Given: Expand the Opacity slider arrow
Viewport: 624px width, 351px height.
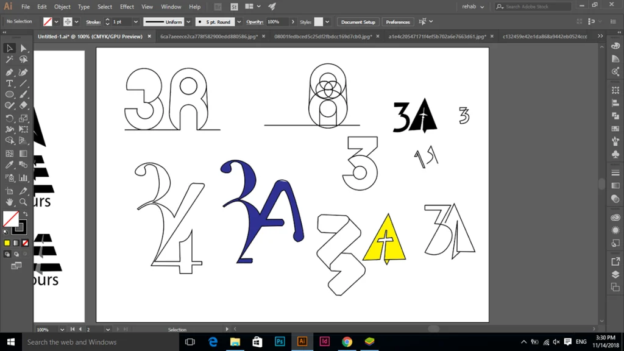Looking at the screenshot, I should click(293, 22).
